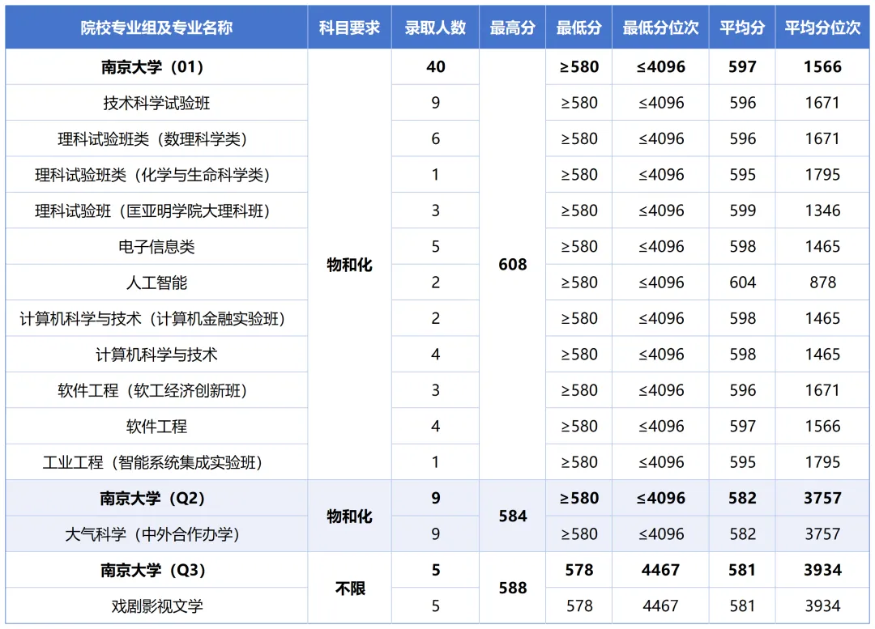The width and height of the screenshot is (875, 629).
Task: Click ≥580 in the 大气科学 row
Action: 578,534
